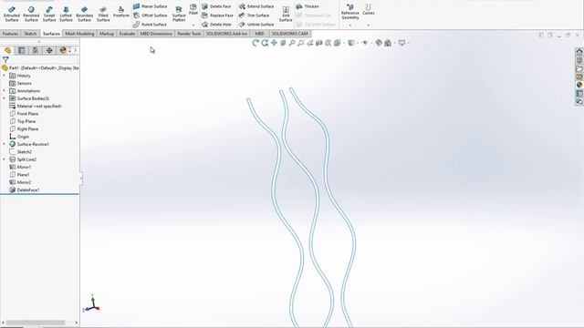Select the Swept Surface tool
This screenshot has height=328, width=584.
[48, 14]
